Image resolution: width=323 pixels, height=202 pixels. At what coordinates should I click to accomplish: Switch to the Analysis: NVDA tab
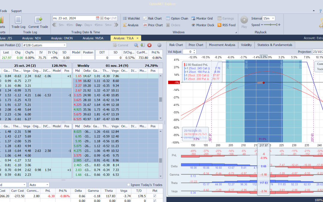93,38
